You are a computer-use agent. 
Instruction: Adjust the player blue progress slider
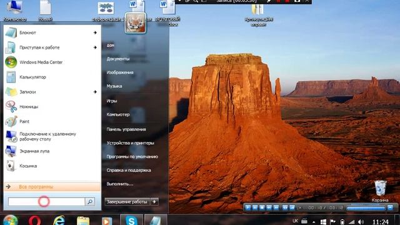(366, 208)
